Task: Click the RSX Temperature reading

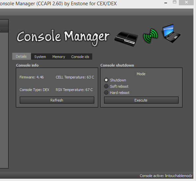Action: click(74, 90)
